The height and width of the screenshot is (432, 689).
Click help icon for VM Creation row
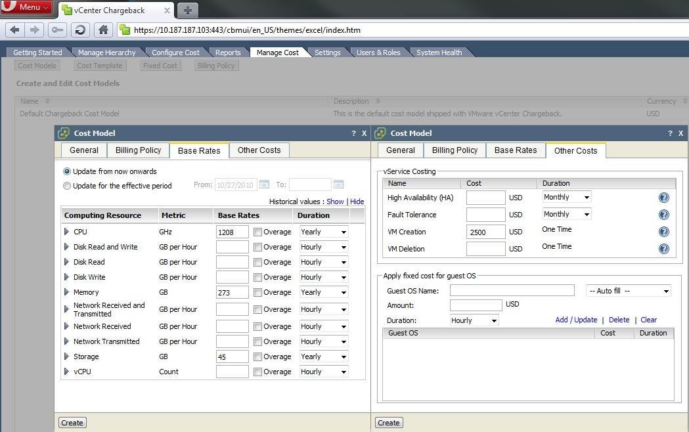tap(663, 232)
